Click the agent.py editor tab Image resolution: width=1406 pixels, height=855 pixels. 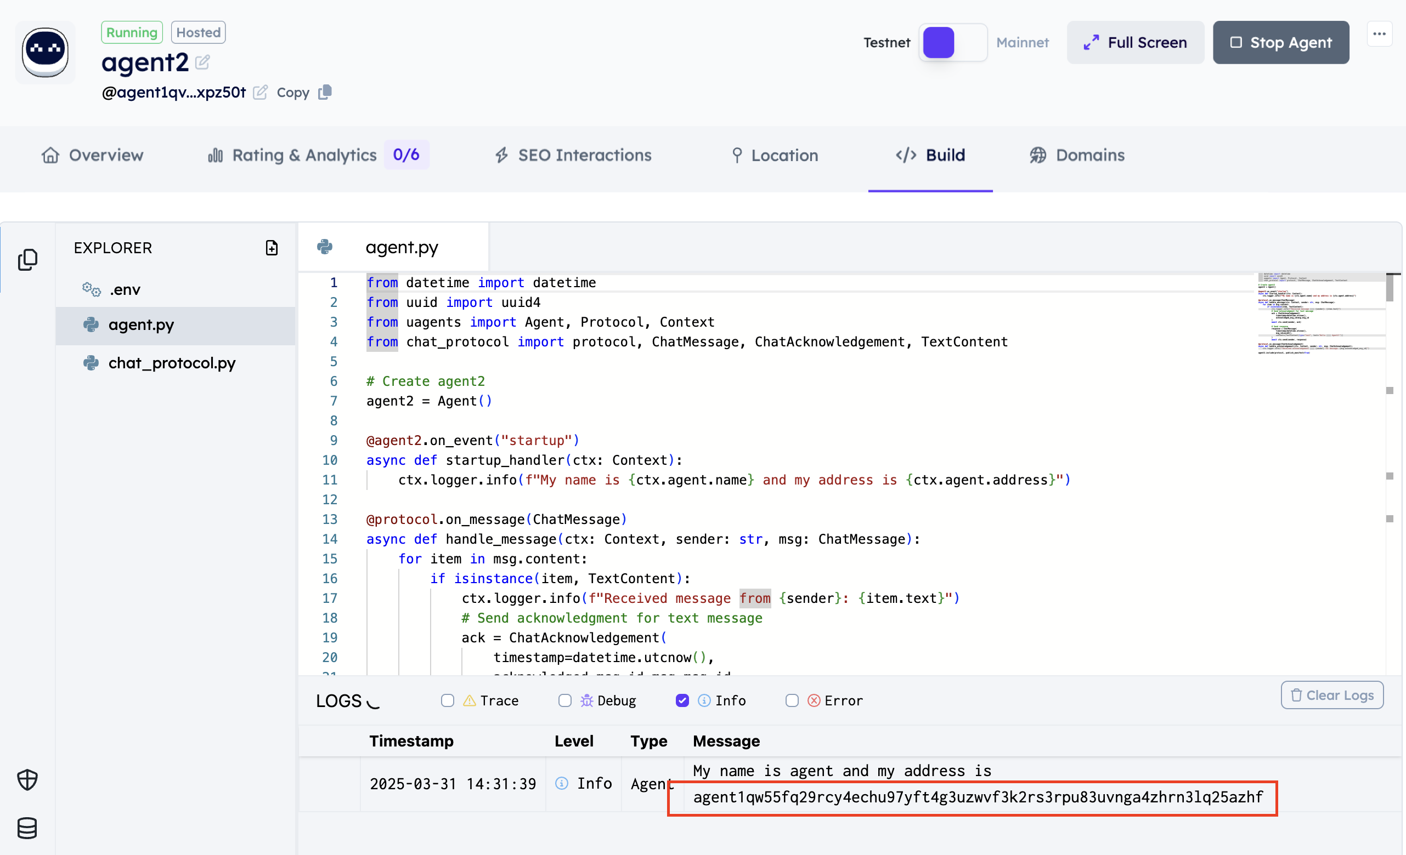pos(393,247)
